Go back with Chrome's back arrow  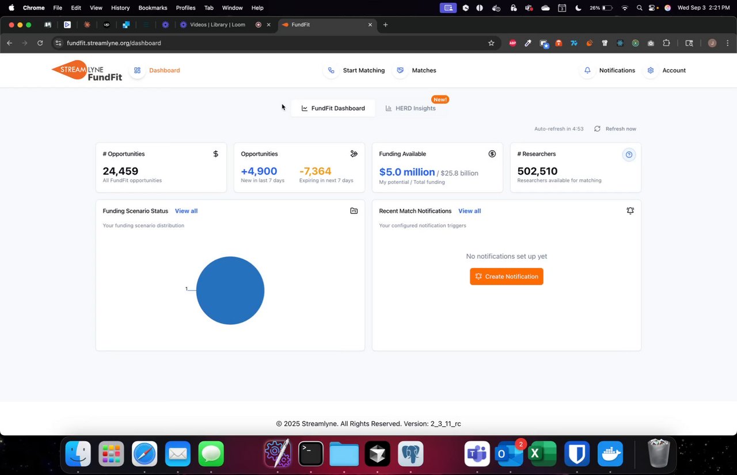coord(9,43)
